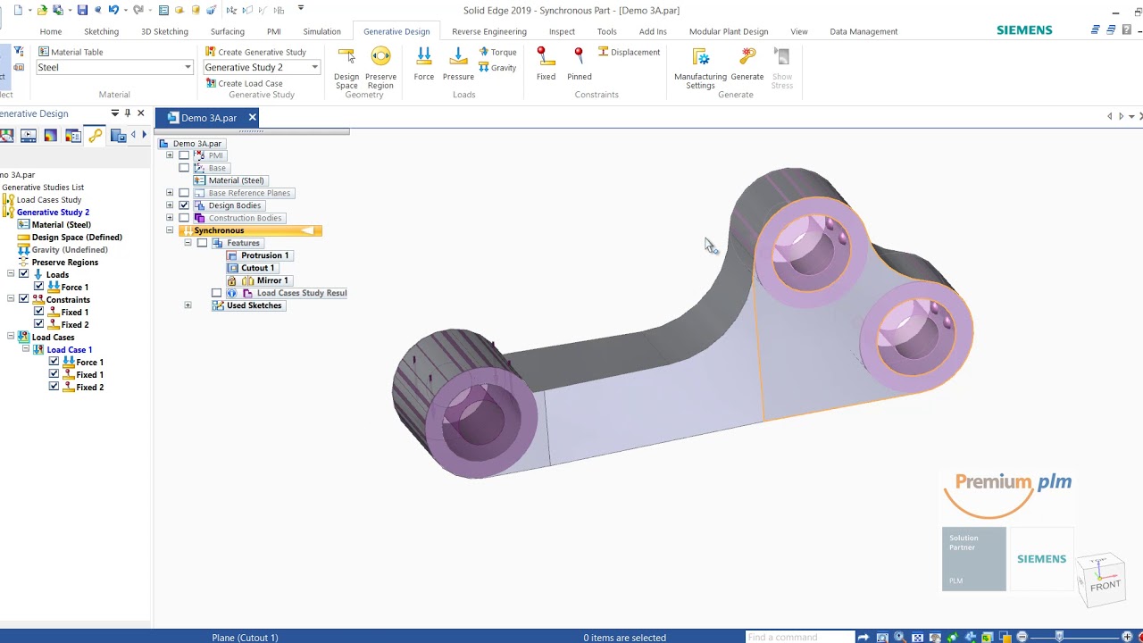Toggle Fixed 1 checkbox under Constraints
The height and width of the screenshot is (643, 1143).
click(x=38, y=312)
